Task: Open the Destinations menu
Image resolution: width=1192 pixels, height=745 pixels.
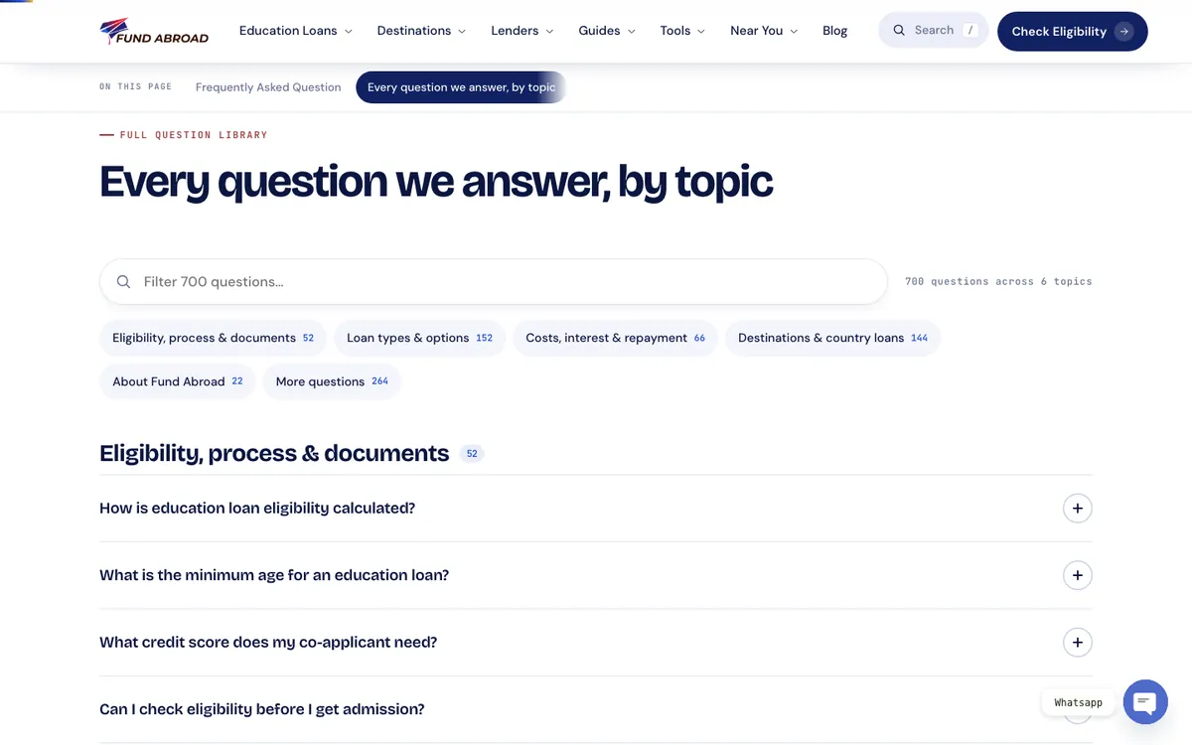Action: click(x=421, y=31)
